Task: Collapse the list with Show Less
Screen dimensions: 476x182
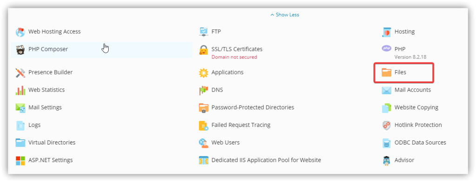Action: point(285,14)
